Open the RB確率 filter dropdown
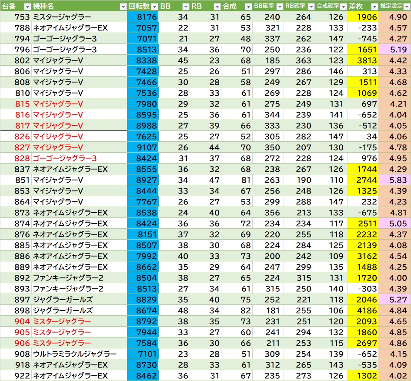Viewport: 411px width, 381px height. click(x=310, y=7)
